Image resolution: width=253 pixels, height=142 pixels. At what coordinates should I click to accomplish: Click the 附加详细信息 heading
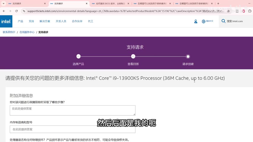[21, 96]
